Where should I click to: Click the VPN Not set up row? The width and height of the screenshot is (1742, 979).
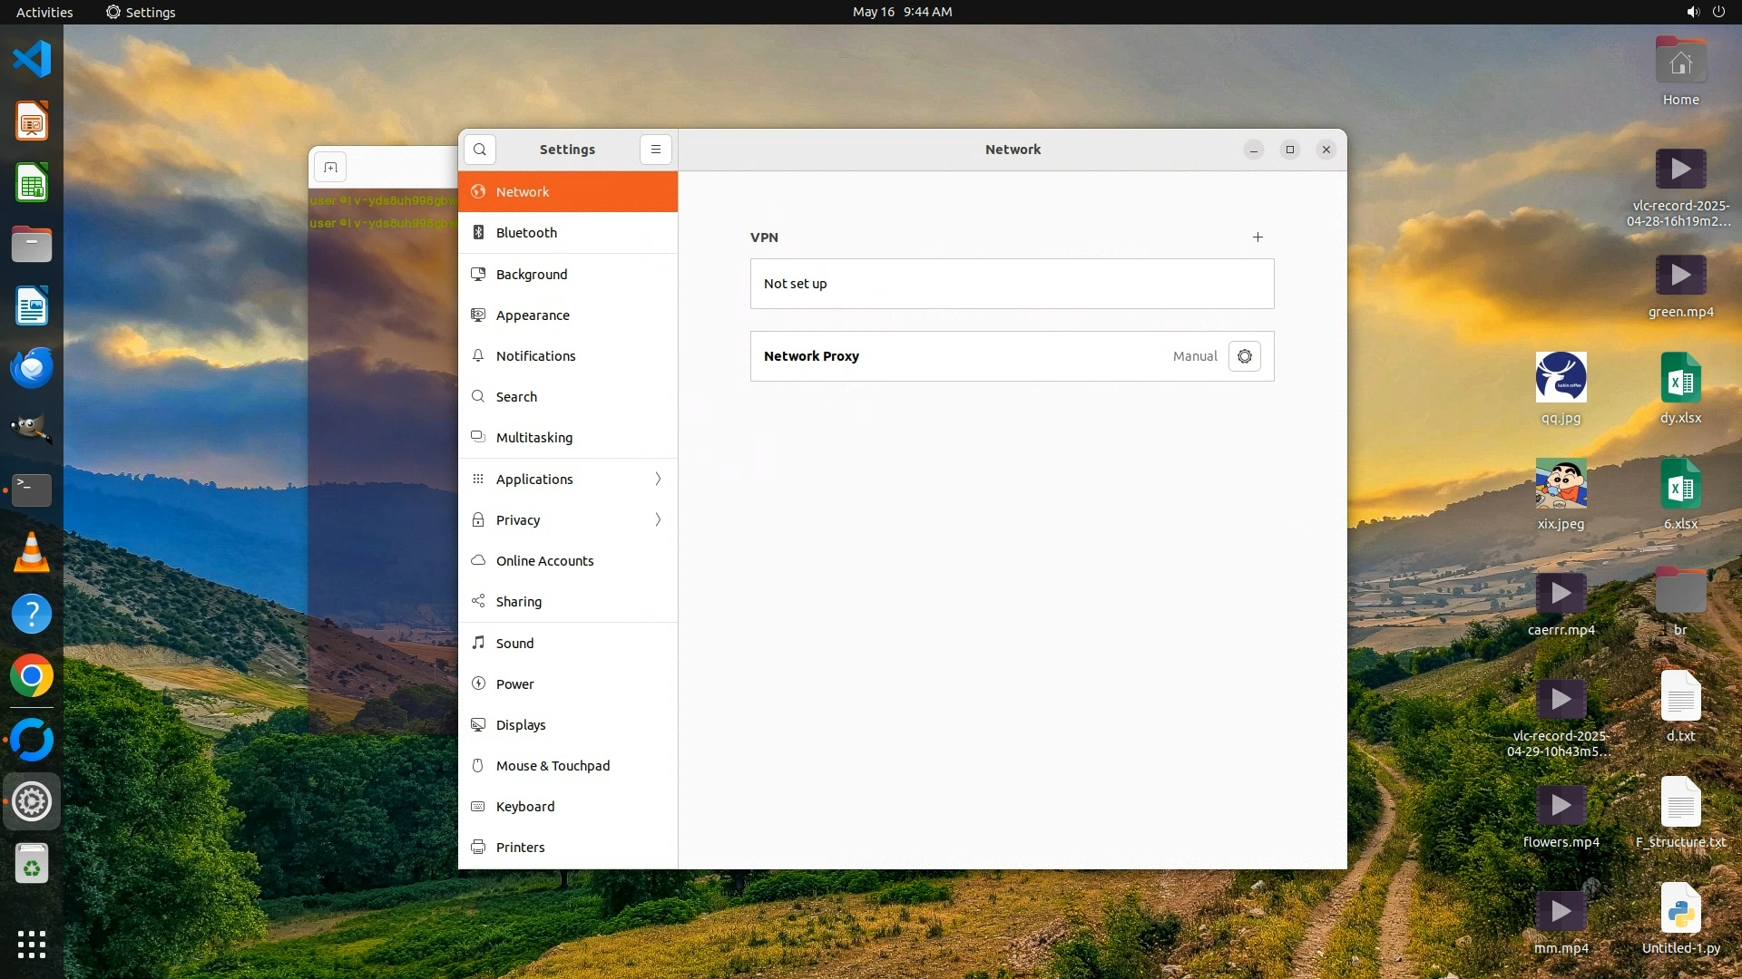(x=1012, y=284)
